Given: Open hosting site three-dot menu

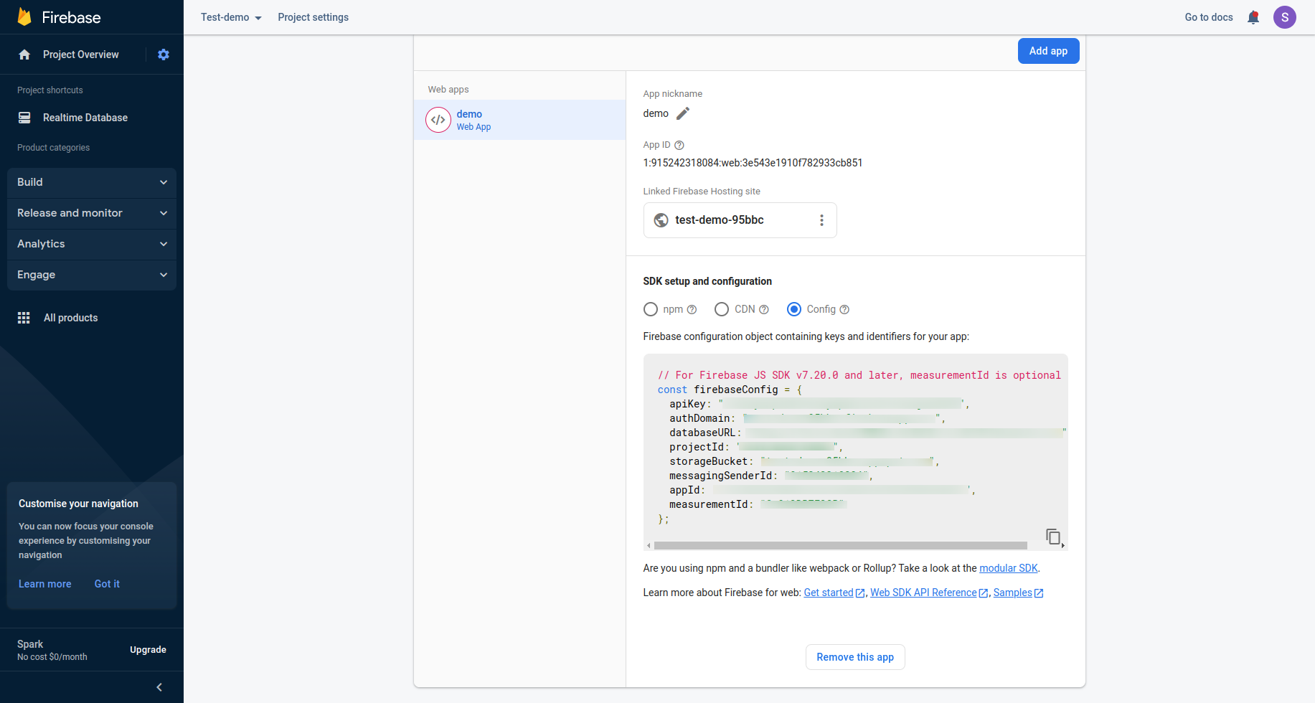Looking at the screenshot, I should [x=821, y=220].
